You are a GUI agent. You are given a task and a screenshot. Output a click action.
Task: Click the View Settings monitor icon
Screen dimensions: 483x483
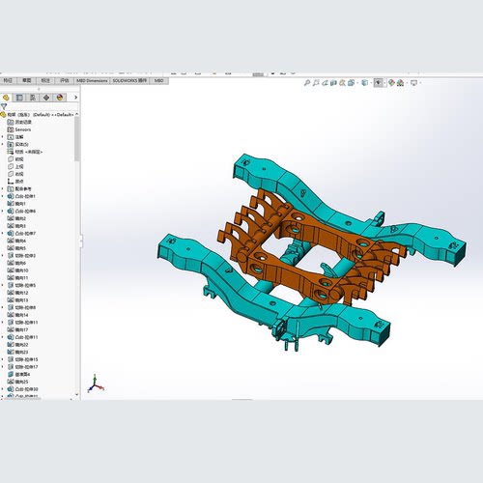click(x=413, y=83)
